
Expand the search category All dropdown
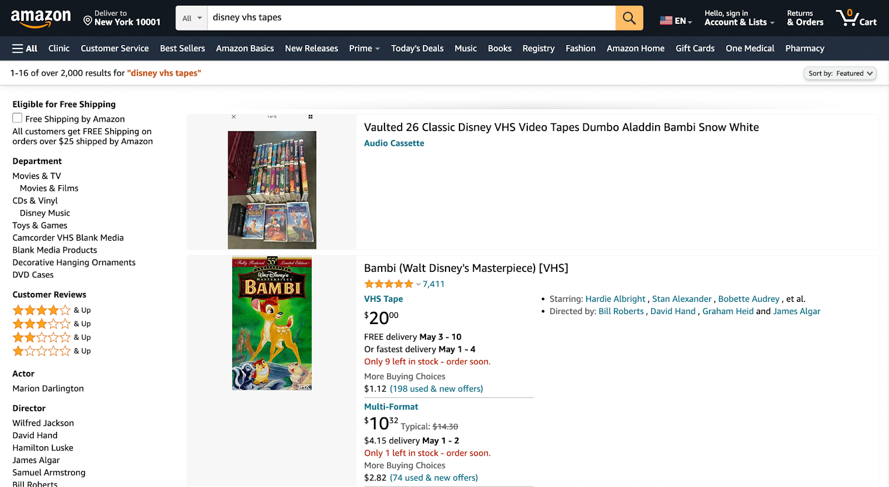tap(191, 18)
